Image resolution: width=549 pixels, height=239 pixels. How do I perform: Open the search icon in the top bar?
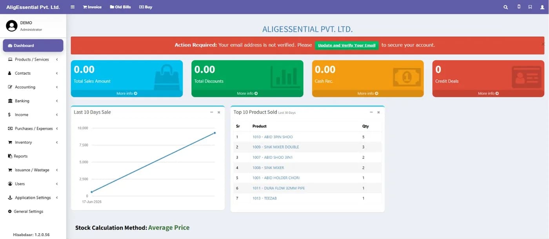[505, 7]
